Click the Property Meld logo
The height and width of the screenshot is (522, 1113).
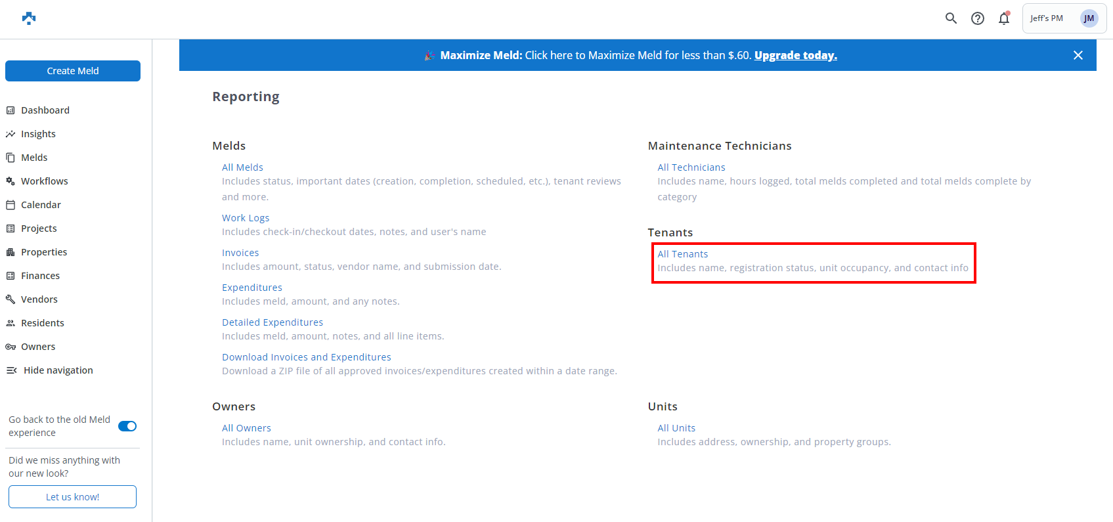29,18
